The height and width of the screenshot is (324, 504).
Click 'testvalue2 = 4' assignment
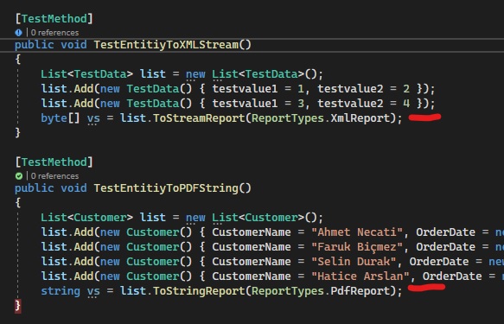(x=364, y=104)
